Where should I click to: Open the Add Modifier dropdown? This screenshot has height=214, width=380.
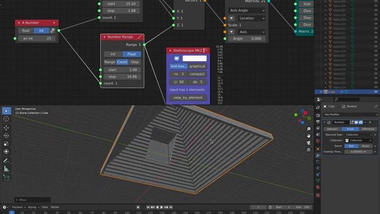click(x=350, y=115)
